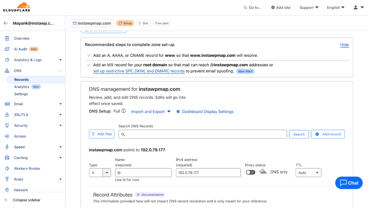Open the English language dropdown

coord(336,8)
